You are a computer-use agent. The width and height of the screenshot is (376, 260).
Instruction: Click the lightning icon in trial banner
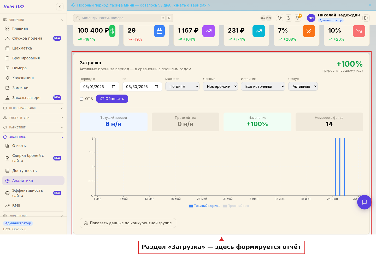tap(73, 5)
